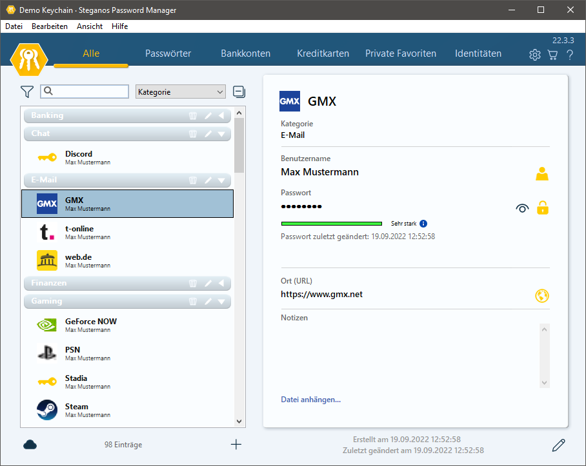Select the web.de entry
This screenshot has width=586, height=466.
pyautogui.click(x=127, y=260)
